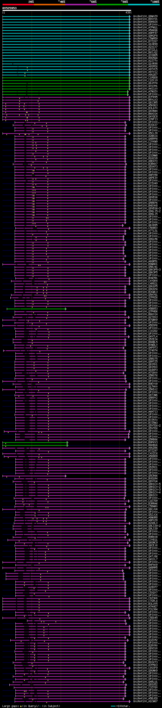
Task: Select the UniRef100_Q8I3R5 label
Action: 146,103
